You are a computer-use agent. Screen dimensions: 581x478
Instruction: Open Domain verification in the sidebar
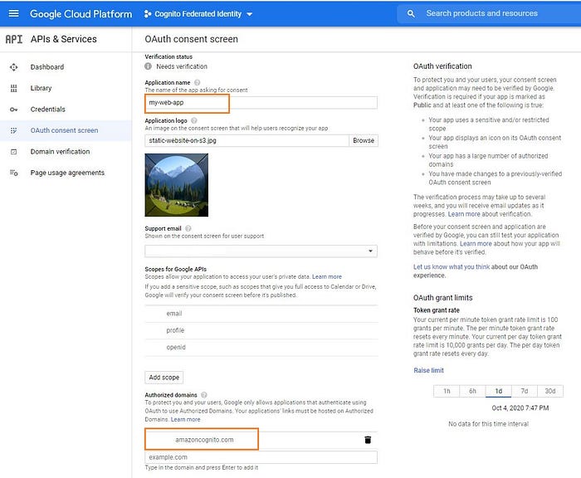60,152
